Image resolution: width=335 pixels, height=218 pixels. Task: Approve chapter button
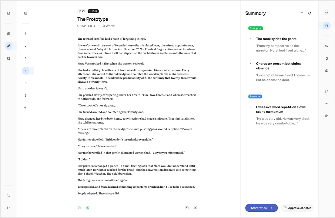point(297,208)
